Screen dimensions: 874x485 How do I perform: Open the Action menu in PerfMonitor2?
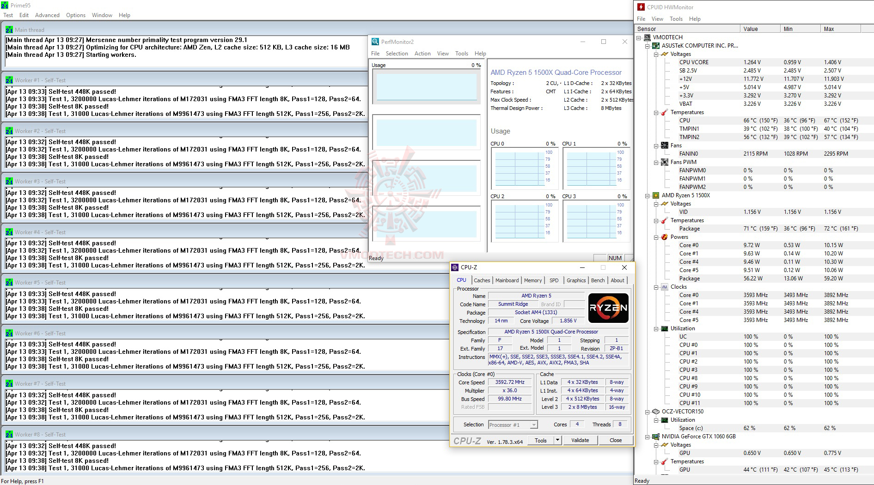tap(422, 54)
